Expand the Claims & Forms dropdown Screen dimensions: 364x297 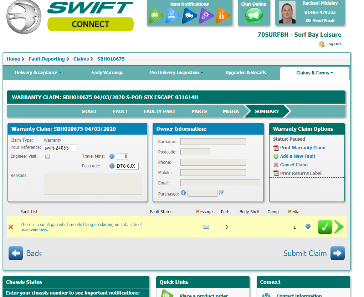pos(315,73)
